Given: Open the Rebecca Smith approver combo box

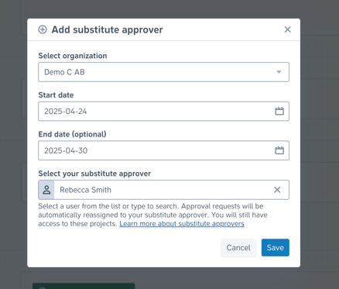Looking at the screenshot, I should [163, 190].
